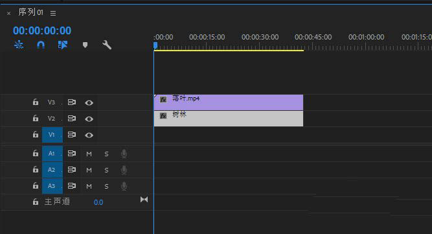Target the V1 video track
Viewport: 432px width, 234px height.
click(52, 135)
